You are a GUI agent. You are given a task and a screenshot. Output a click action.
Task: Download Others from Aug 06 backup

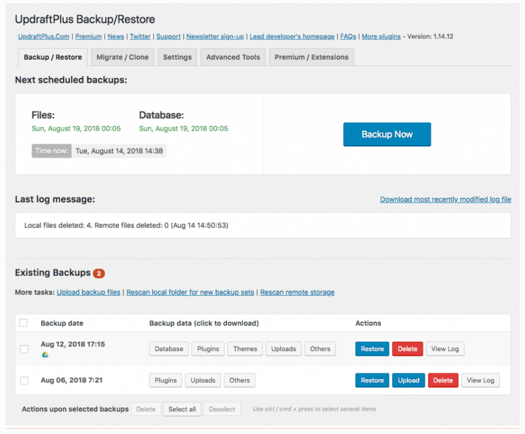tap(240, 380)
